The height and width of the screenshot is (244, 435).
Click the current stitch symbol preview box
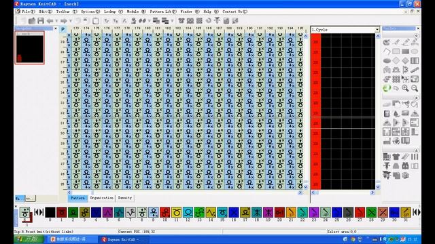point(24,212)
